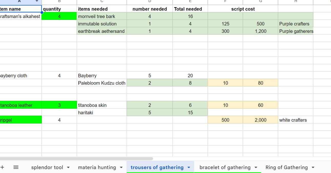Viewport: 331px width, 173px height.
Task: Switch to the splendor tool sheet tab
Action: (x=47, y=167)
